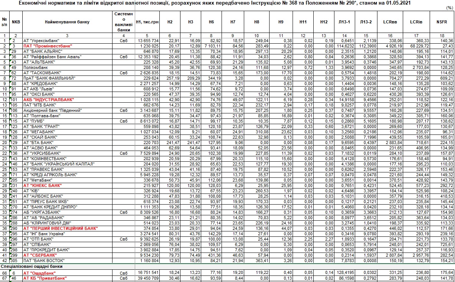Image resolution: width=455 pixels, height=282 pixels.
Task: Select 'Сзб' cell in Укрексімбанк row
Action: pos(124,41)
